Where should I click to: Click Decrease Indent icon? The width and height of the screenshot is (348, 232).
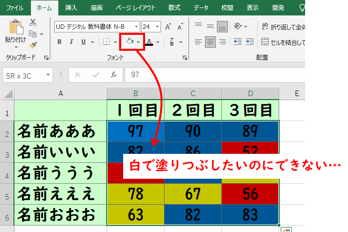[238, 42]
